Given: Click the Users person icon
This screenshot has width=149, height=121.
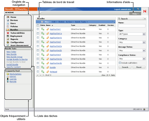Looking at the screenshot, I should click(x=8, y=23).
